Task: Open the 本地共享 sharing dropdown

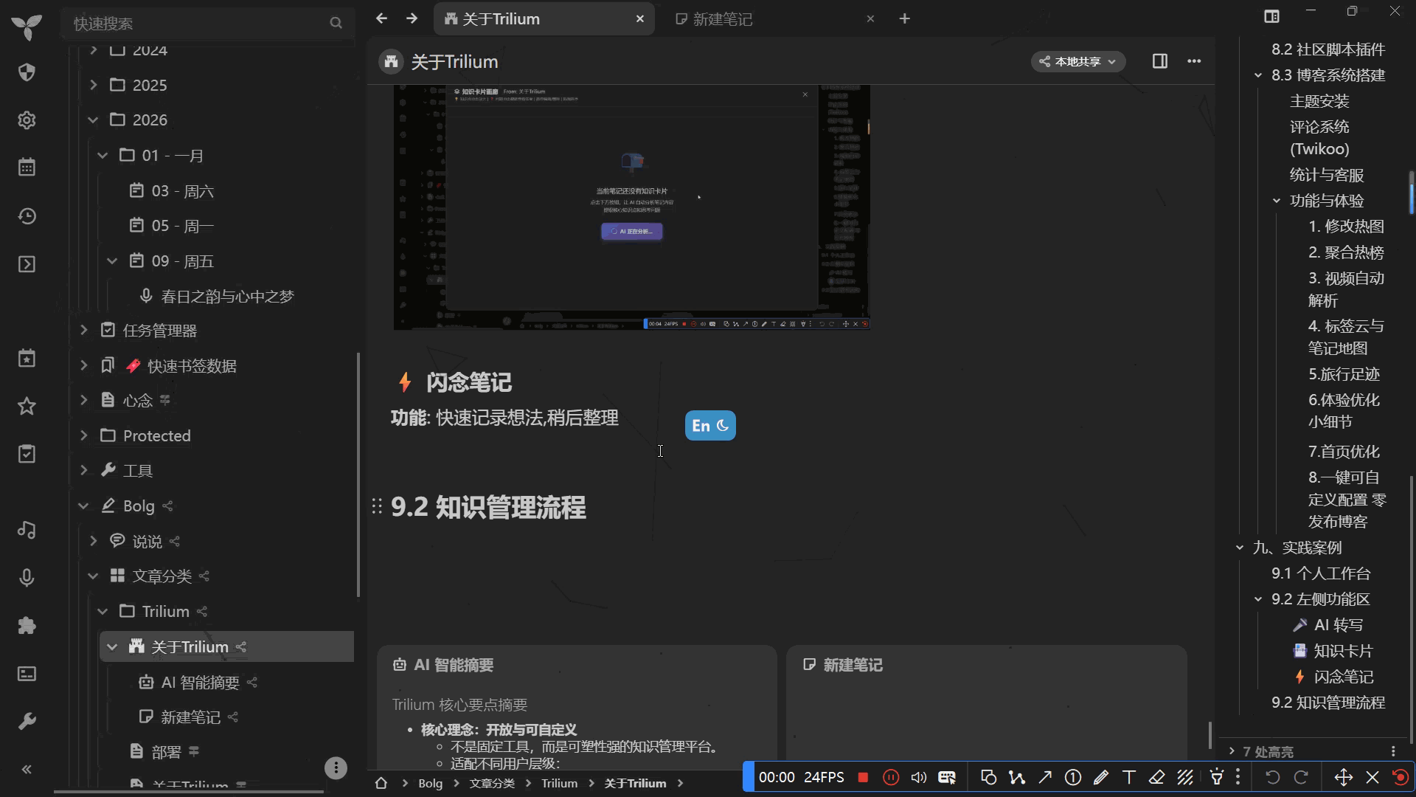Action: 1077,61
